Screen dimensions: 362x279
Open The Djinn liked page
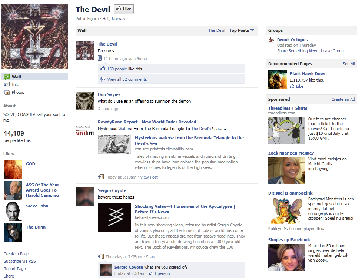pos(36,227)
